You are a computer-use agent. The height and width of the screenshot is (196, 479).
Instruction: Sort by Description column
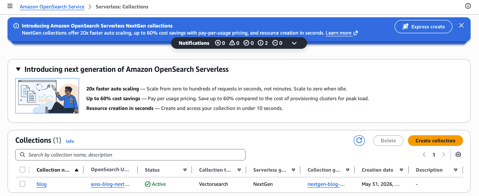pos(455,170)
